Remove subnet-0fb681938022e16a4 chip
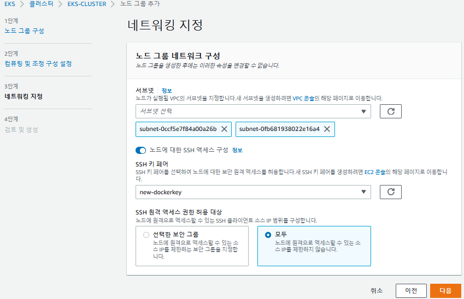 point(327,129)
